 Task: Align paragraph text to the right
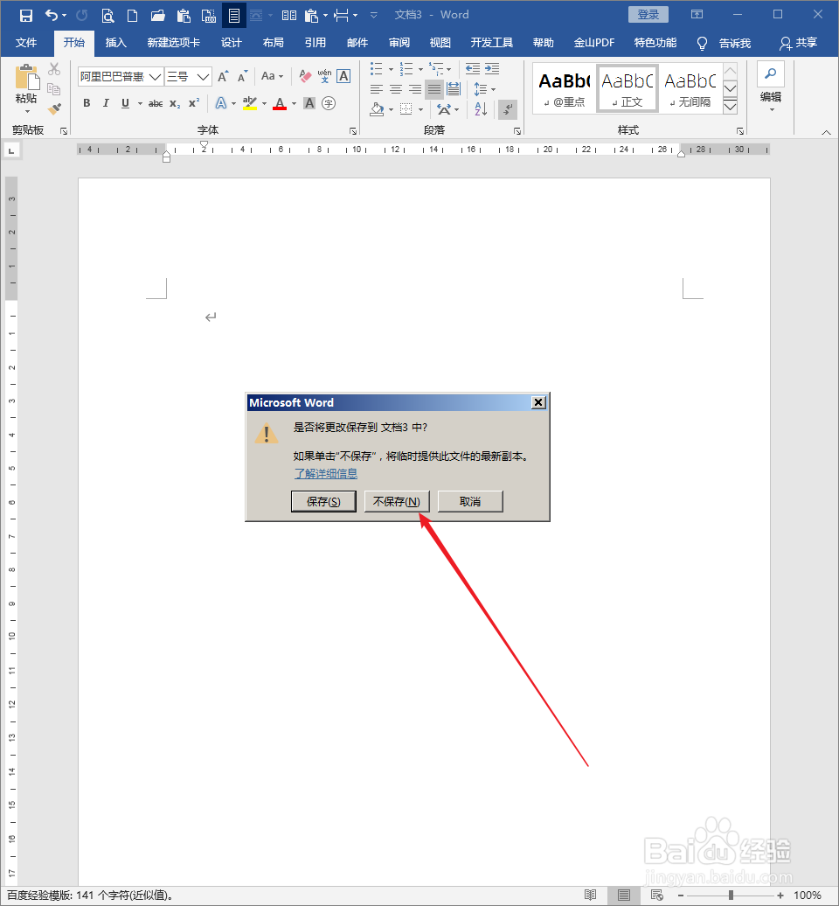pyautogui.click(x=415, y=89)
